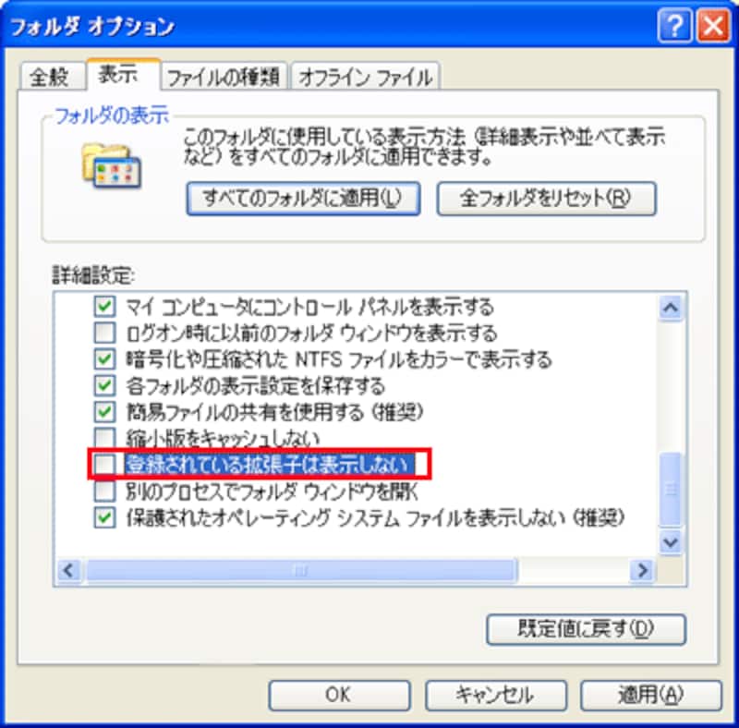
Task: Click すべてのフォルダに適用 button
Action: click(x=303, y=198)
